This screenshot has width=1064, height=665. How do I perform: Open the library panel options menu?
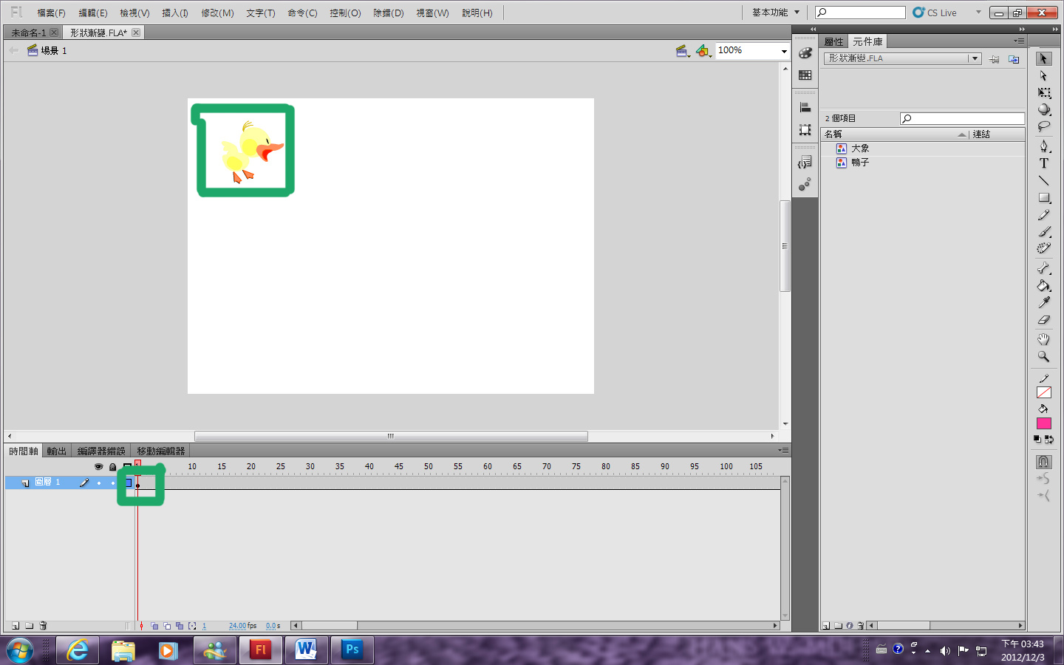(x=1020, y=41)
